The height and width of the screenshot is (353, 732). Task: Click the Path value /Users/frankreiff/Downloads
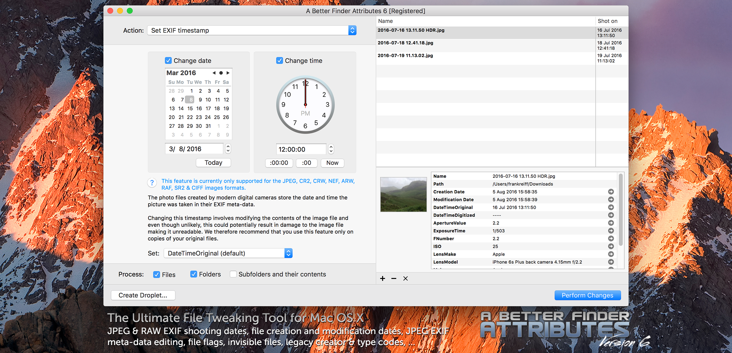coord(523,184)
